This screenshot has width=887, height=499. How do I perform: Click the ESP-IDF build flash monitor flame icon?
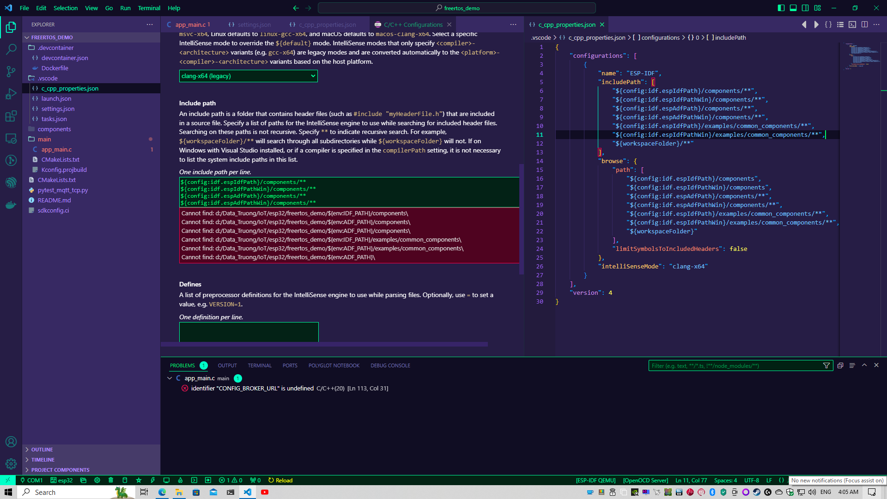(x=180, y=480)
